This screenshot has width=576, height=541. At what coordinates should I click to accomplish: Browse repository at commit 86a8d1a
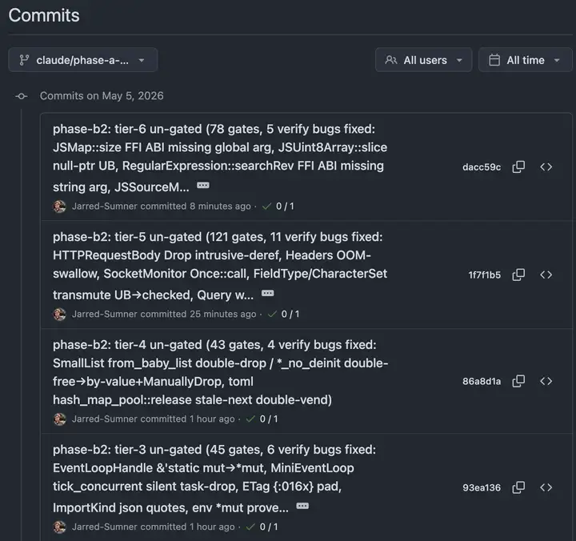pyautogui.click(x=546, y=381)
